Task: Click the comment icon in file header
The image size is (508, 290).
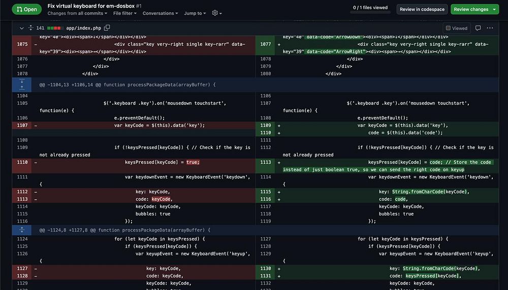Action: [478, 28]
